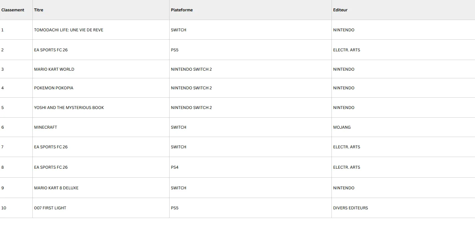Select YOSHI AND THE MYSTERIOUS BOOK cell

(x=101, y=108)
